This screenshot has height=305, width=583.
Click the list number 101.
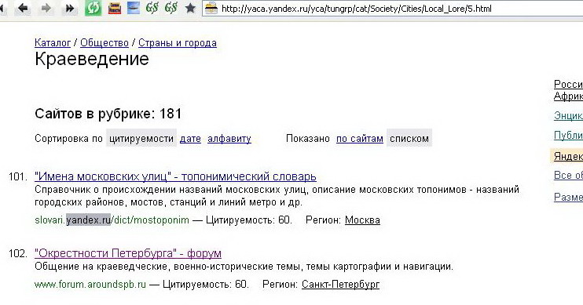18,176
